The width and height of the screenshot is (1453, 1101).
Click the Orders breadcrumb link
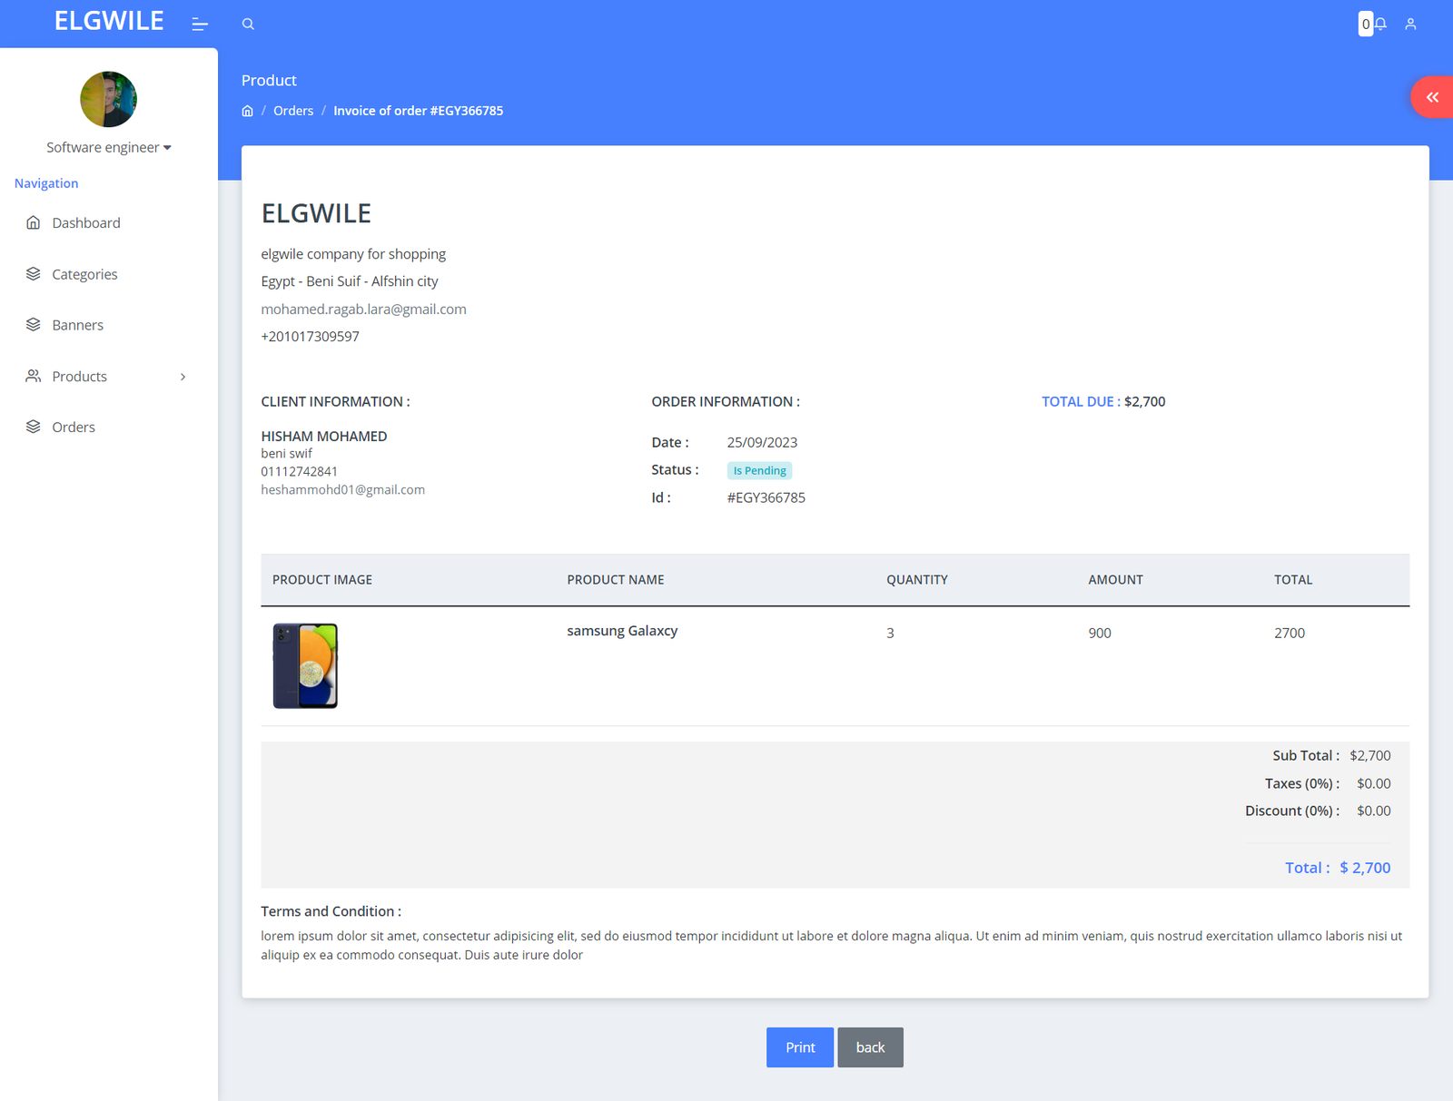click(293, 111)
